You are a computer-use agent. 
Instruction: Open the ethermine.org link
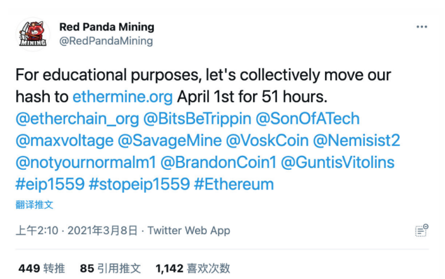point(122,97)
